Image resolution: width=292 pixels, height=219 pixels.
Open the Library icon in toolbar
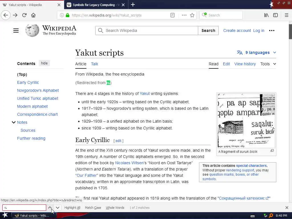(266, 15)
